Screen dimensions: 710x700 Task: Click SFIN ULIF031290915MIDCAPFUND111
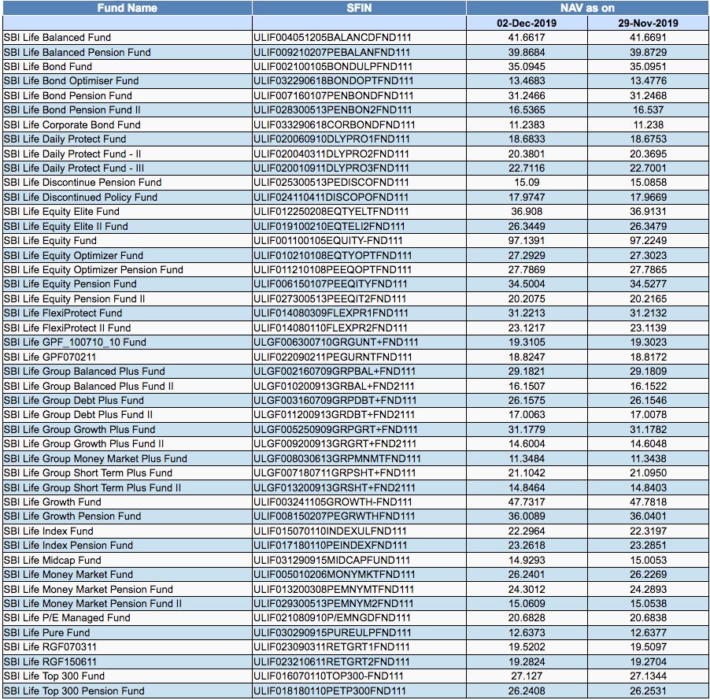(332, 560)
